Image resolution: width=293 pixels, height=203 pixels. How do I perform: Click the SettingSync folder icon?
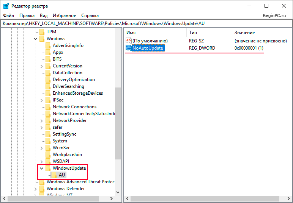[x=48, y=134]
